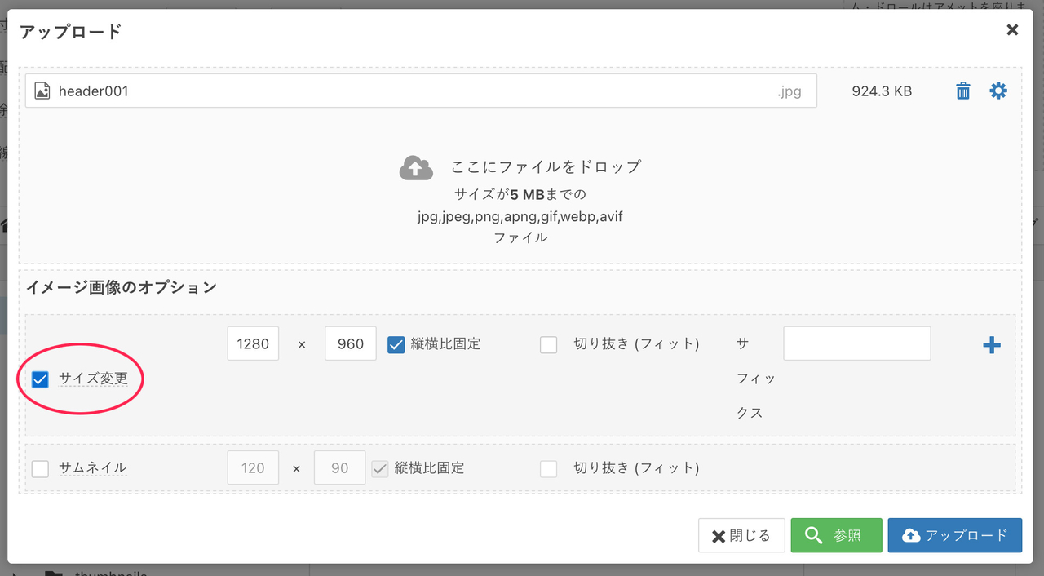This screenshot has height=576, width=1044.
Task: Click the cloud upload icon in drop zone
Action: point(416,167)
